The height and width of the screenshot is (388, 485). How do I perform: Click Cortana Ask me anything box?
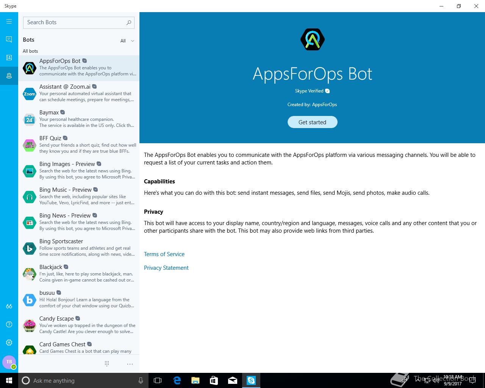(x=83, y=380)
